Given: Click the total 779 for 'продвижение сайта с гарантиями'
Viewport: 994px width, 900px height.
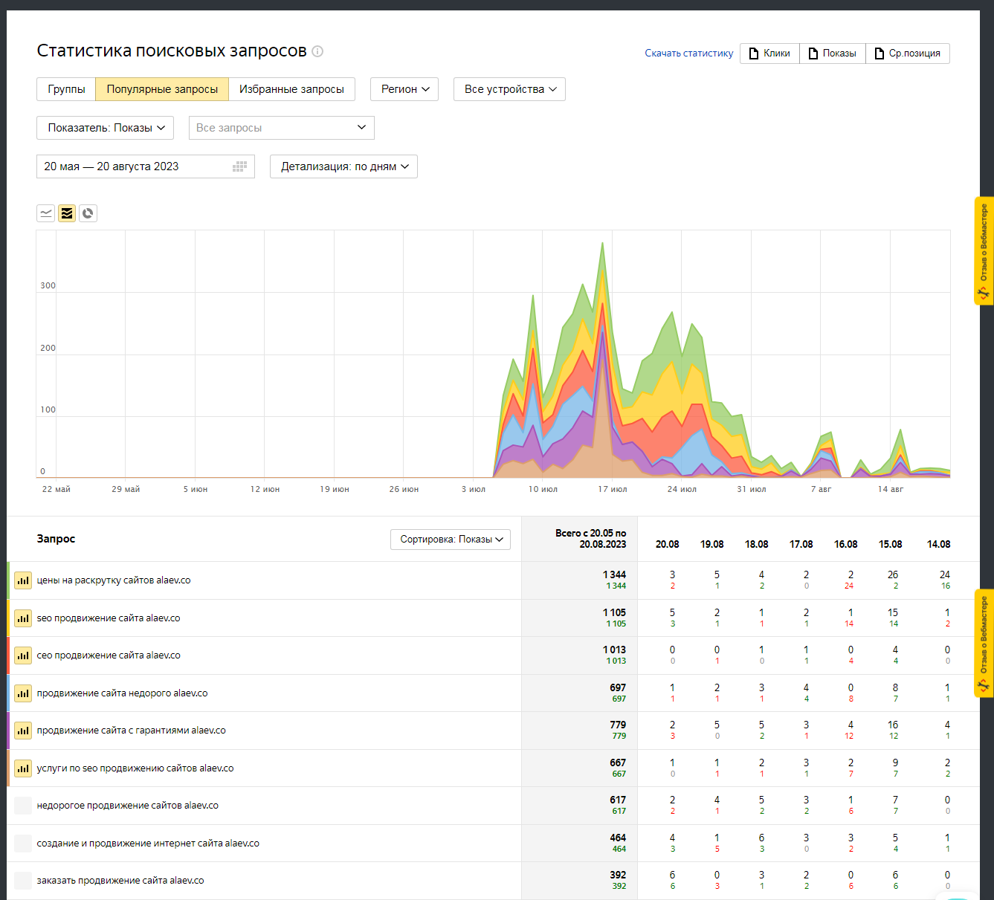Looking at the screenshot, I should tap(618, 725).
